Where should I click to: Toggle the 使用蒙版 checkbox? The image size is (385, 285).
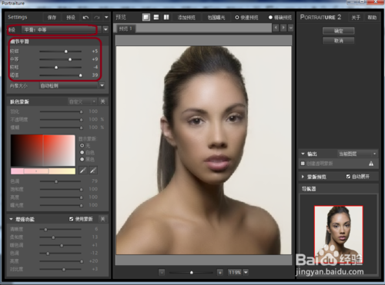(72, 219)
